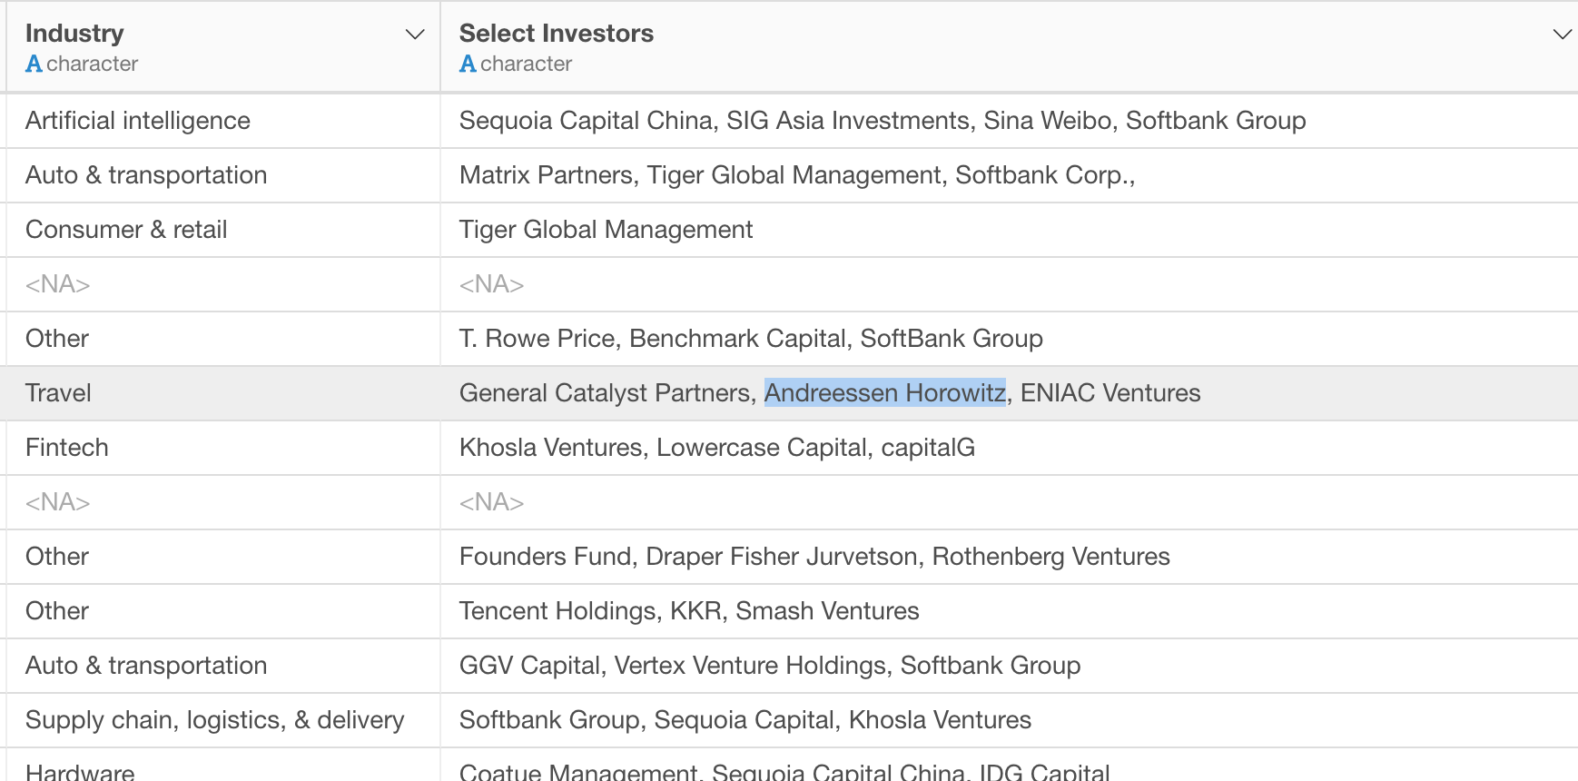Select the Travel row industry cell
Viewport: 1578px width, 781px height.
[222, 393]
